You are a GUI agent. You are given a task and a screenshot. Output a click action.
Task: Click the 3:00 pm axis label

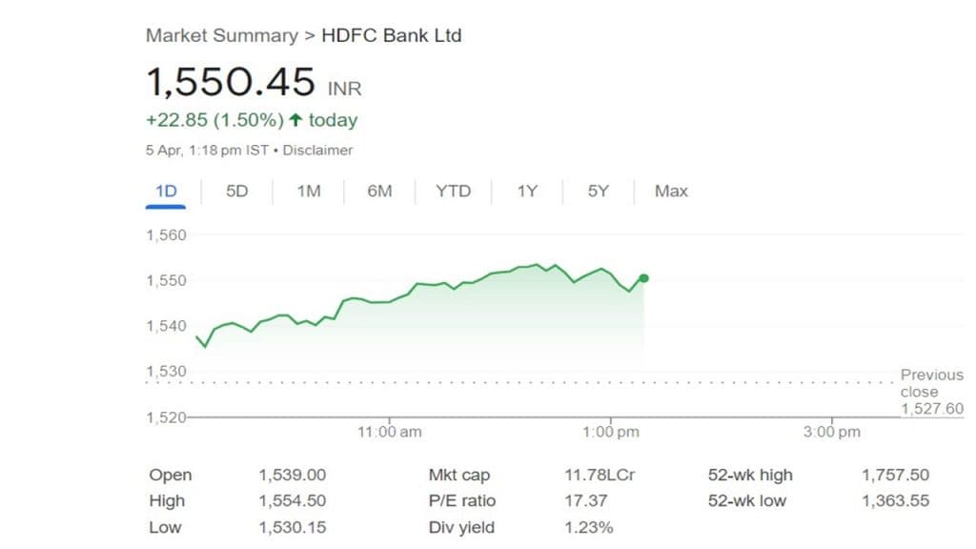click(831, 432)
